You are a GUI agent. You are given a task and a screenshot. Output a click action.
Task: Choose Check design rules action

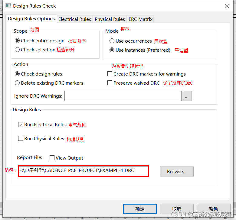17,74
